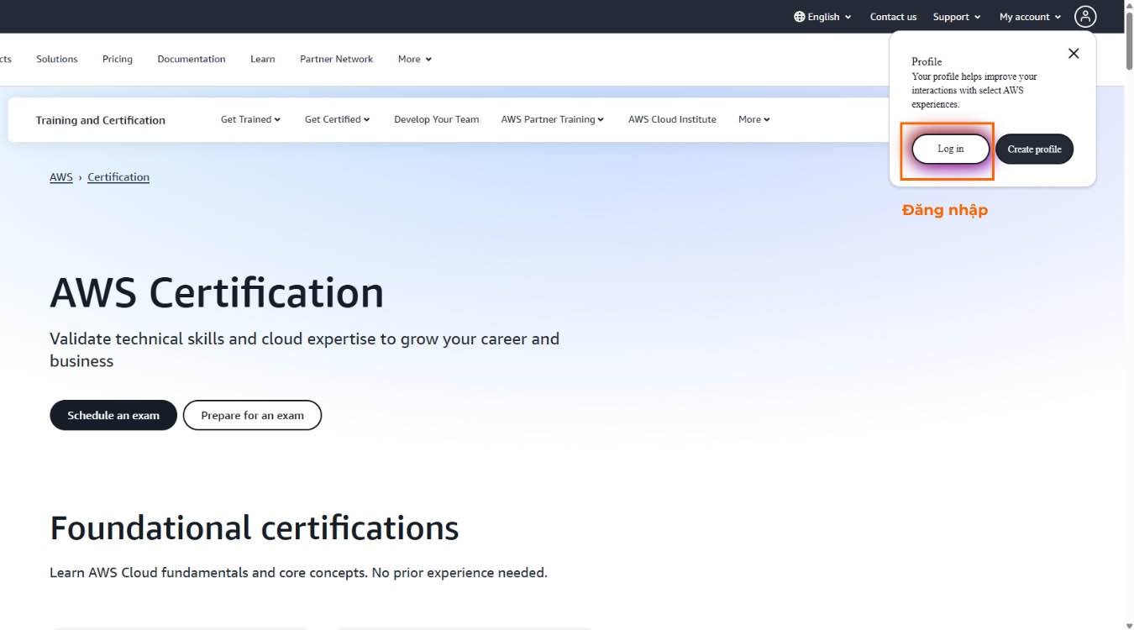This screenshot has height=630, width=1134.
Task: Open the More menu in top navigation
Action: 415,59
